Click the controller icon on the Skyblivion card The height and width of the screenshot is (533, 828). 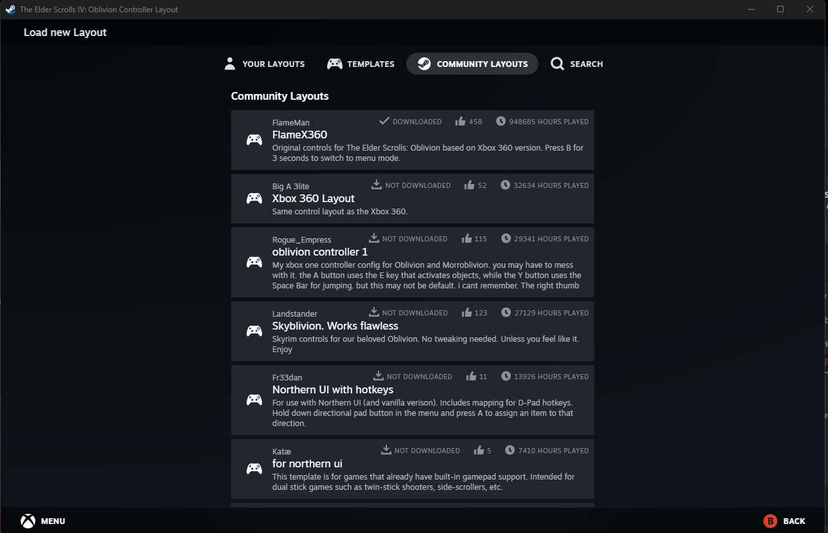pyautogui.click(x=254, y=331)
